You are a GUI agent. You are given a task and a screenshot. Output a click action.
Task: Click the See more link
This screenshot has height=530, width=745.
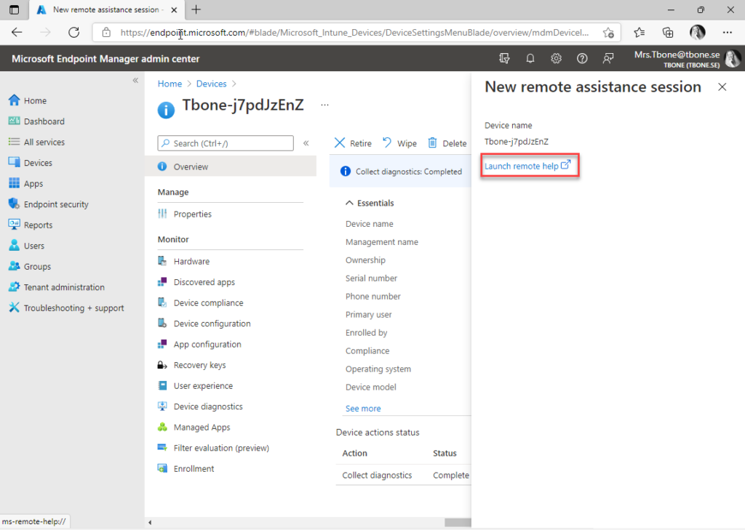363,409
